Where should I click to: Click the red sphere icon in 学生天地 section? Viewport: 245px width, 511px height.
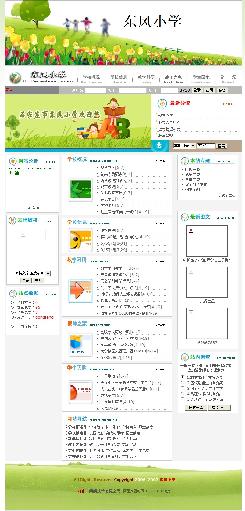tap(80, 392)
